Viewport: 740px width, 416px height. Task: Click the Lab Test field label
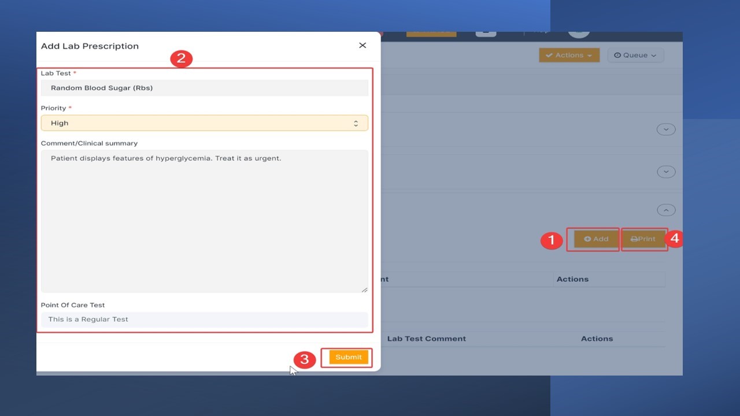pyautogui.click(x=58, y=73)
